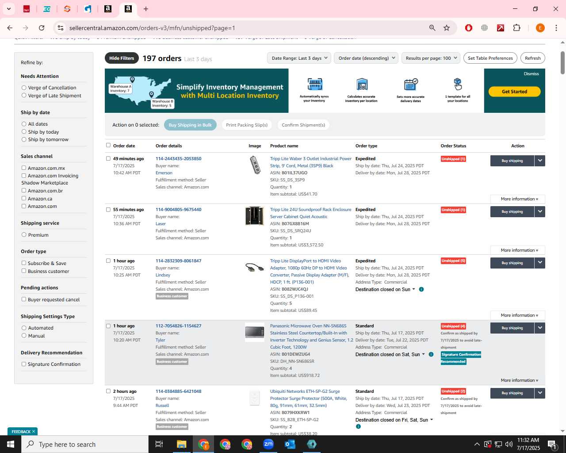This screenshot has height=453, width=566.
Task: Close the Feedback tab with the X
Action: [x=34, y=431]
